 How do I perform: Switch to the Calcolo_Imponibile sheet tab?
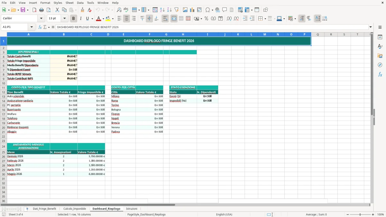coord(75,209)
